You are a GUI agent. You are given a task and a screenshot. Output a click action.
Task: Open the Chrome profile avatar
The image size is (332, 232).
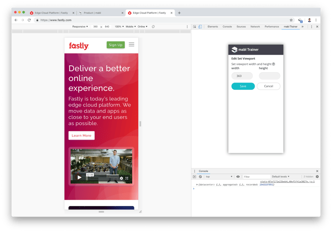[309, 20]
